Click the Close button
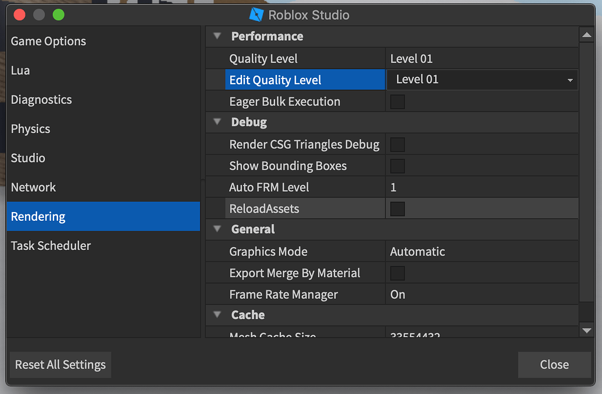This screenshot has width=602, height=394. tap(554, 364)
